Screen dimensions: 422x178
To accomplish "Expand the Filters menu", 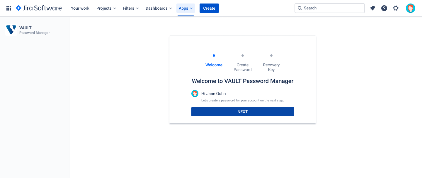I will 130,8.
